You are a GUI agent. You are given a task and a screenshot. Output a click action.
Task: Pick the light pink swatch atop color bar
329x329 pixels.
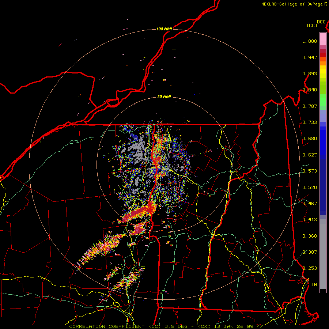pos(323,39)
